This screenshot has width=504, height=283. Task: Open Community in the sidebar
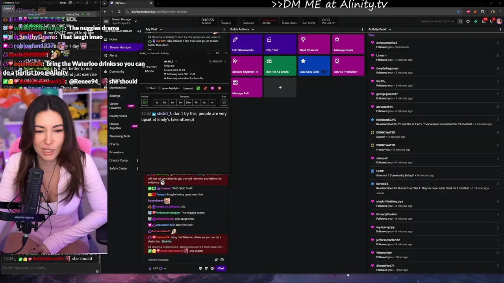(x=117, y=72)
